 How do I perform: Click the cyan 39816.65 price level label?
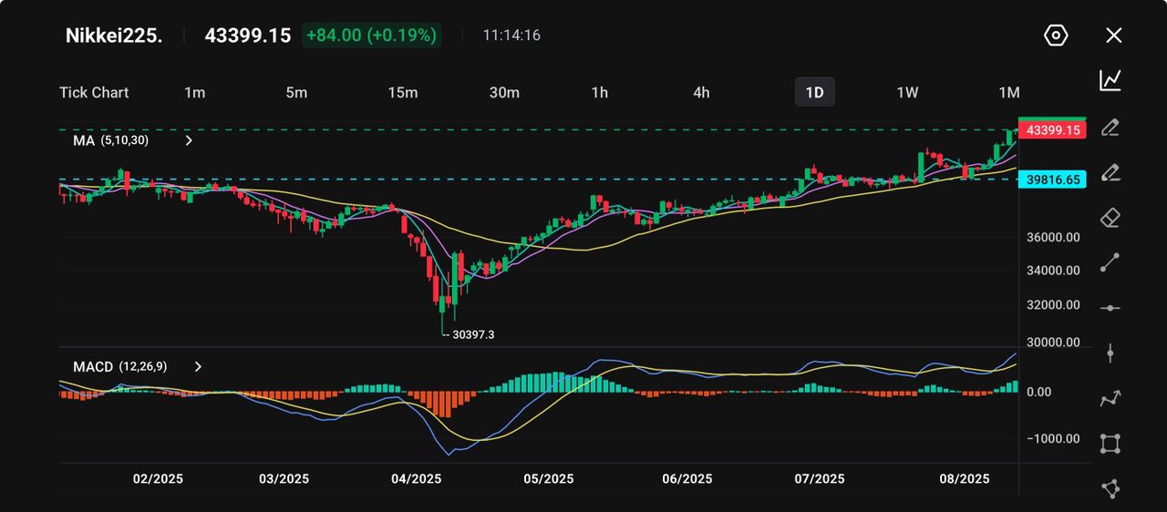1052,179
